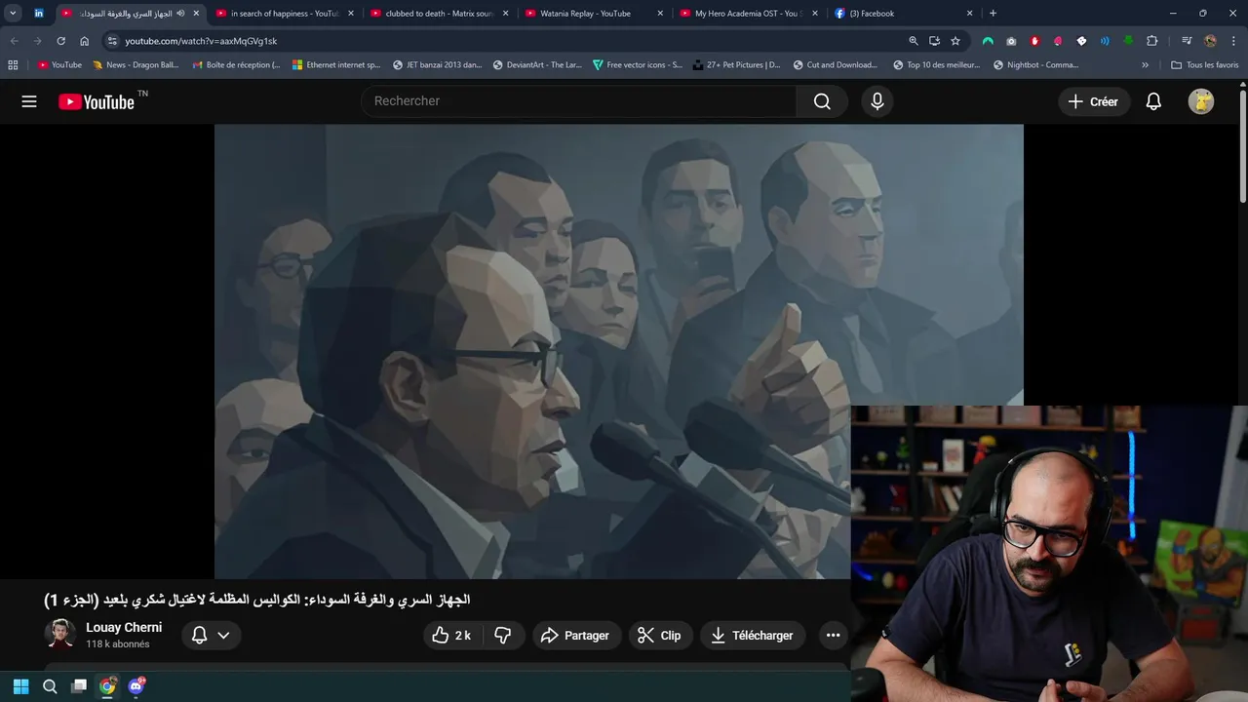Click the Partager share button

click(575, 636)
